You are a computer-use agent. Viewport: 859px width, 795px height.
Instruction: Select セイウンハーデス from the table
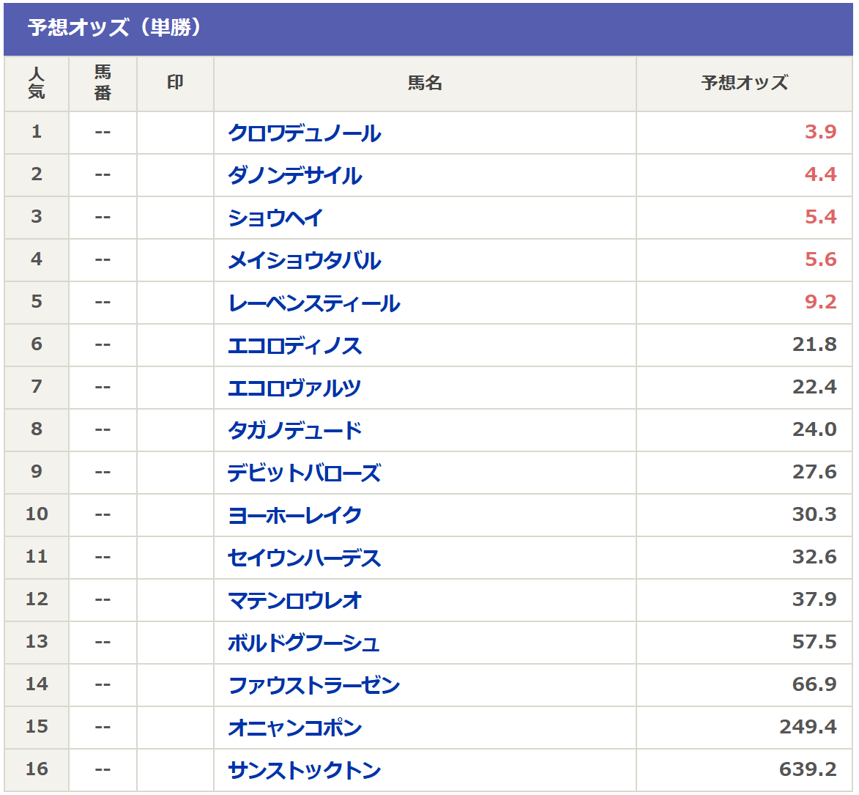click(304, 558)
